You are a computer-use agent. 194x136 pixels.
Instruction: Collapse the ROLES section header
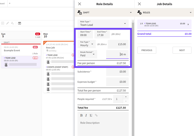coord(164,12)
